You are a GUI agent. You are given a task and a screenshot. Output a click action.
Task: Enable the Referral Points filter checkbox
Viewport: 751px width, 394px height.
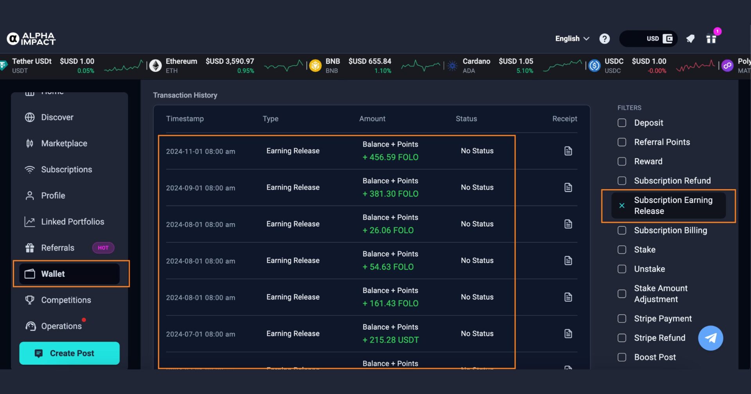[622, 142]
